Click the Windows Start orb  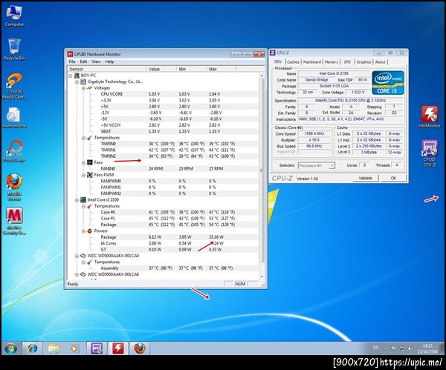point(11,348)
